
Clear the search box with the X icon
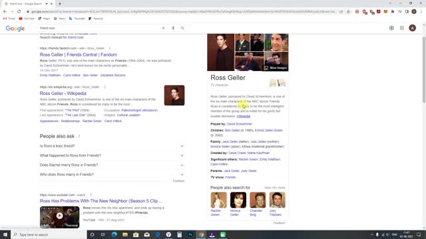coord(163,28)
